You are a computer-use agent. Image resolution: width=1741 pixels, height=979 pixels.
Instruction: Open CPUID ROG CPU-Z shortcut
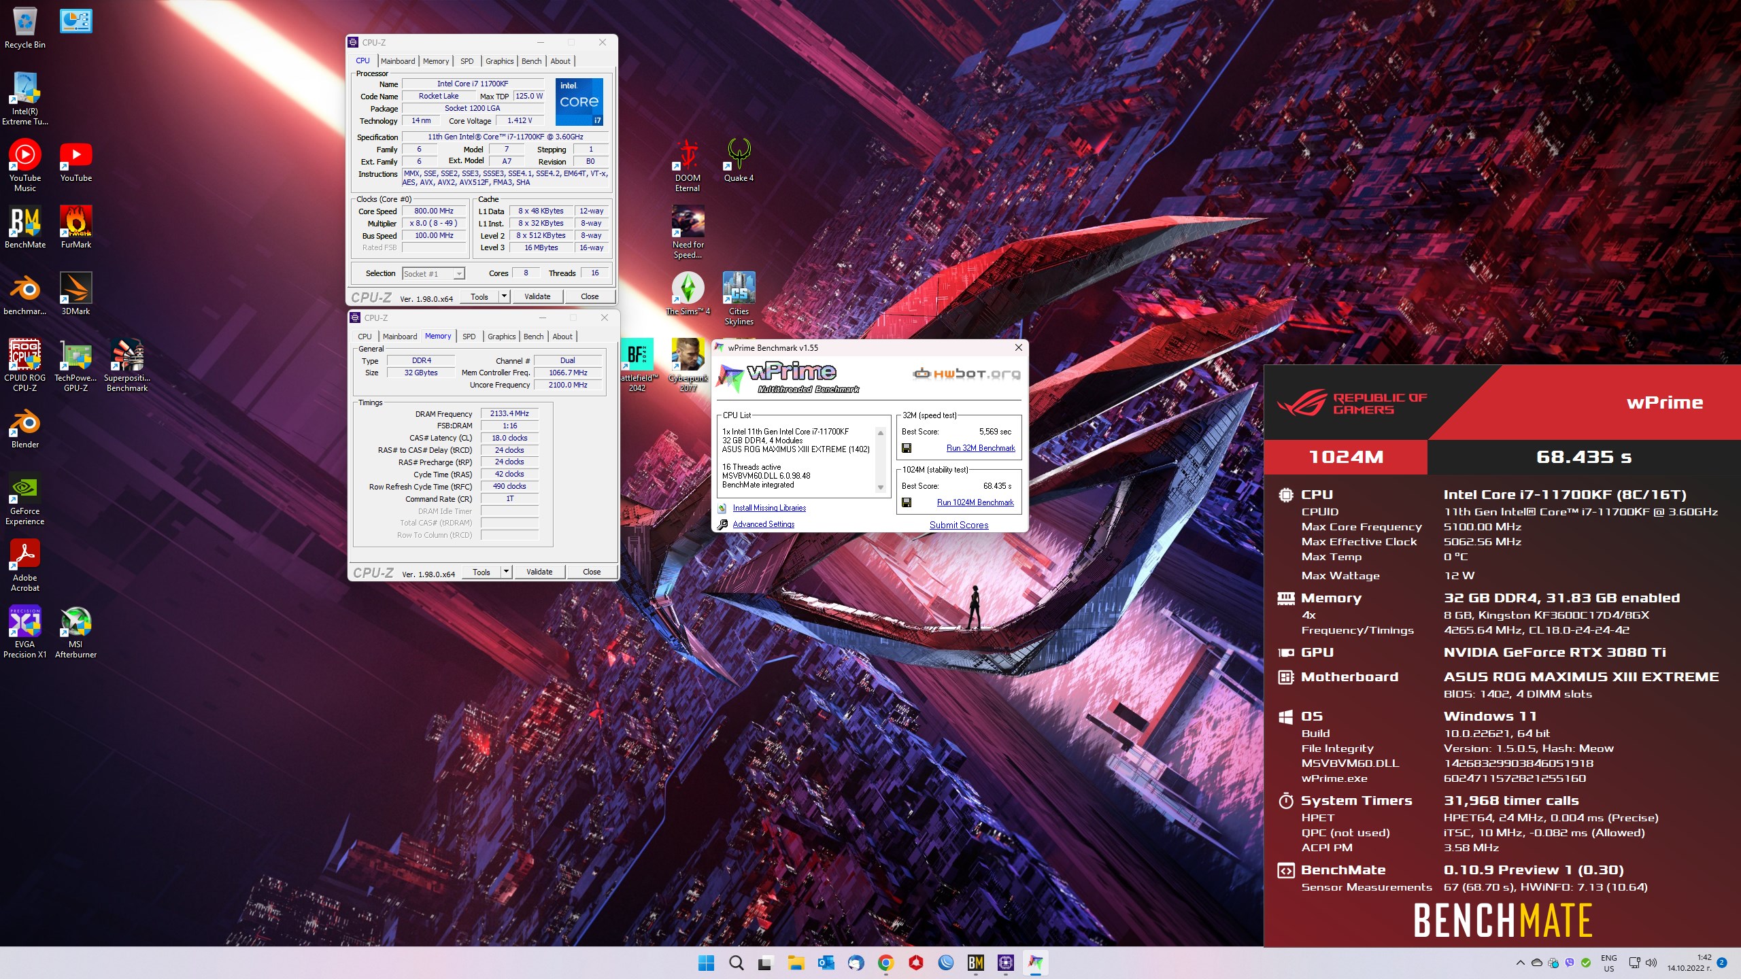[x=24, y=365]
